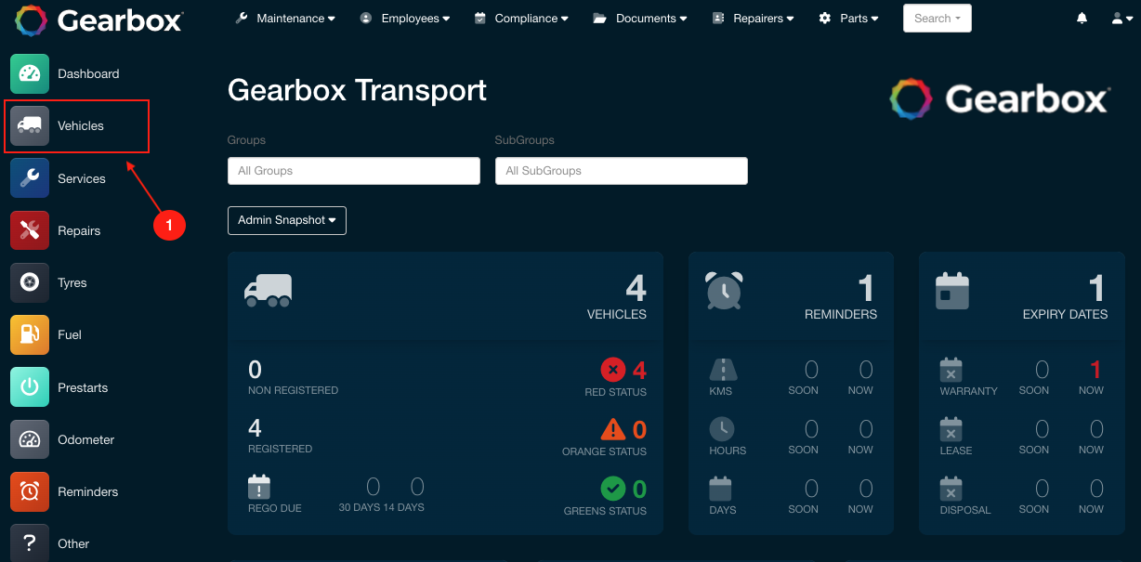Click the REMINDERS card heading
Image resolution: width=1141 pixels, height=562 pixels.
click(x=841, y=314)
